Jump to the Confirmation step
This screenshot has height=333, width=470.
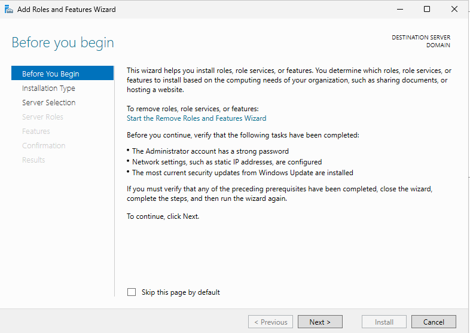click(44, 145)
